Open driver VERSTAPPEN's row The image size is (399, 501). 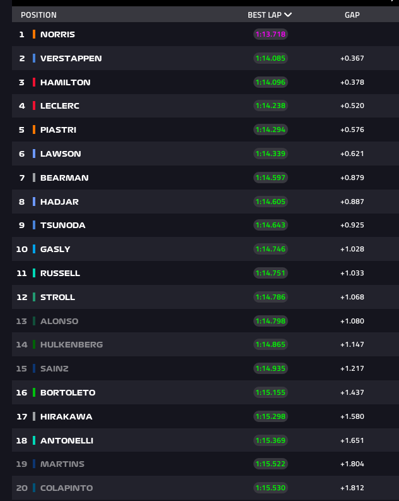click(71, 58)
